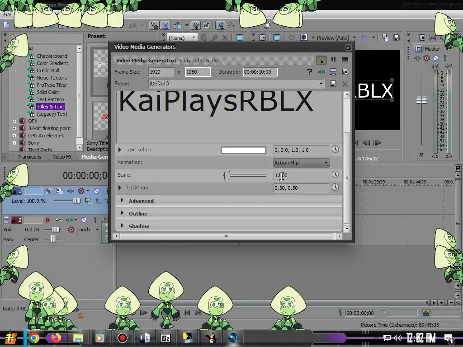
Task: Click the white Text color swatch
Action: [x=243, y=150]
